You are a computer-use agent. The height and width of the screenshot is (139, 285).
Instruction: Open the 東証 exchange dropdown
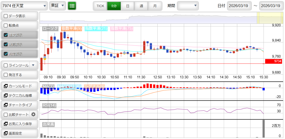click(x=57, y=6)
